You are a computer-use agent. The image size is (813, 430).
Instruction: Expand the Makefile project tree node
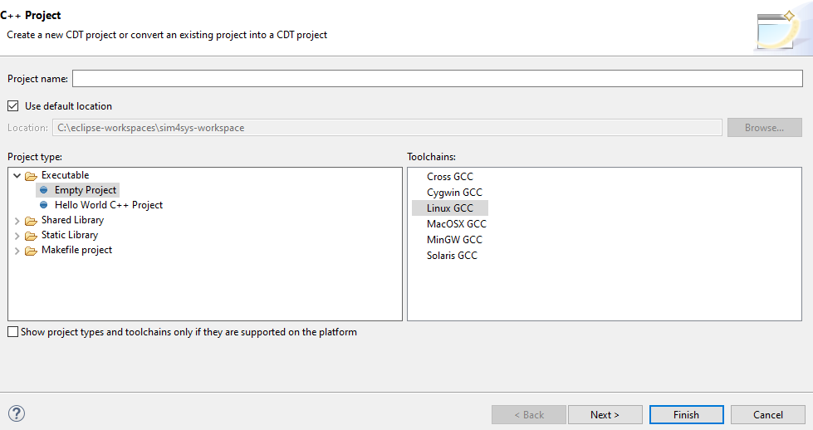click(x=17, y=251)
